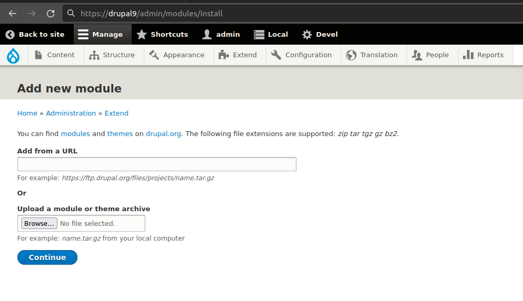
Task: Follow the Administration breadcrumb link
Action: pos(71,113)
